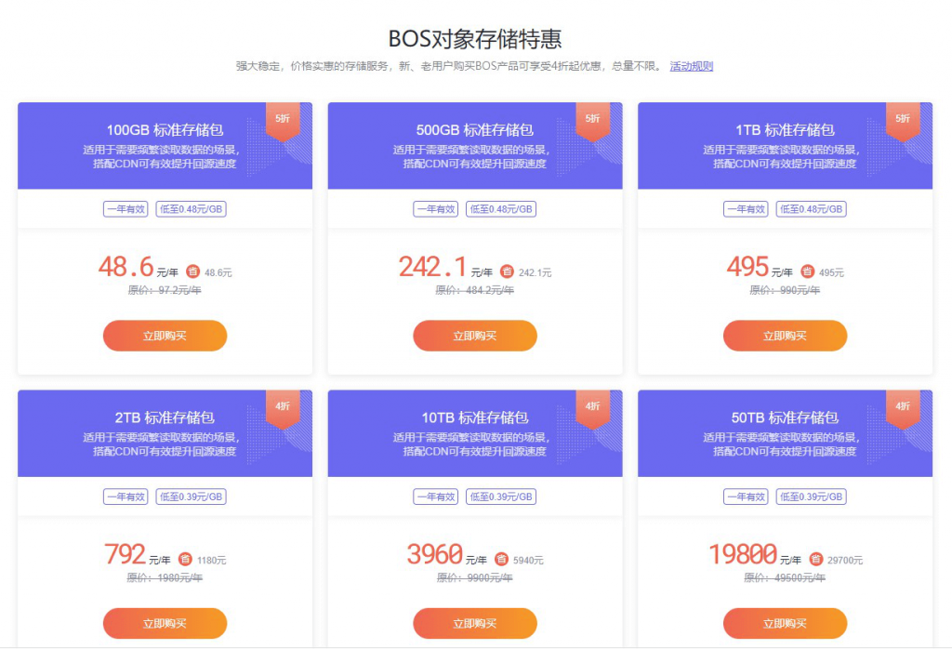Click the 省 savings icon on 1TB card
Image resolution: width=952 pixels, height=649 pixels.
click(x=808, y=272)
